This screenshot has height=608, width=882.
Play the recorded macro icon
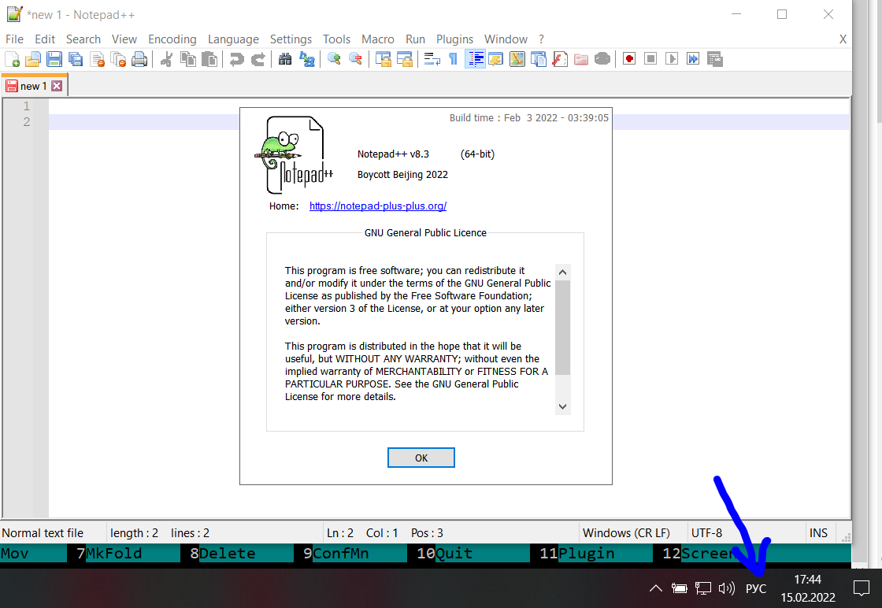672,59
